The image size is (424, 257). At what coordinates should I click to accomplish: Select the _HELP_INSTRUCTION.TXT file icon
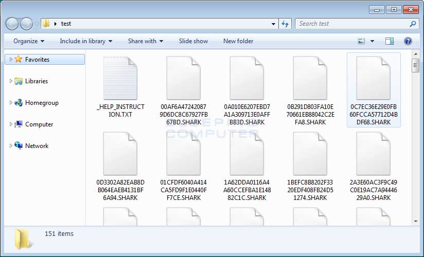click(x=120, y=78)
